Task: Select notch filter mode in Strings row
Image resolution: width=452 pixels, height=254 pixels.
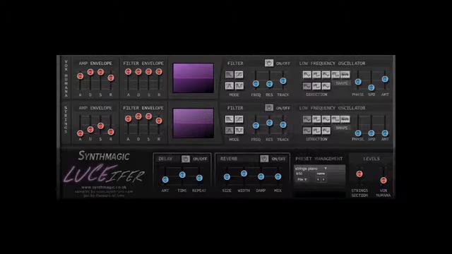Action: click(239, 131)
